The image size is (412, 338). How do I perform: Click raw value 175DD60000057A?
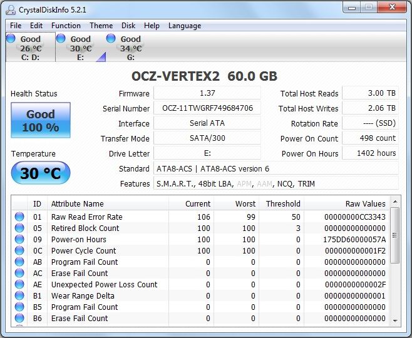click(x=355, y=240)
